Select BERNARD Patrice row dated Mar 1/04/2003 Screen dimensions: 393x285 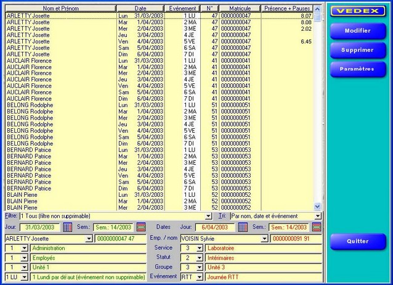[x=159, y=156]
